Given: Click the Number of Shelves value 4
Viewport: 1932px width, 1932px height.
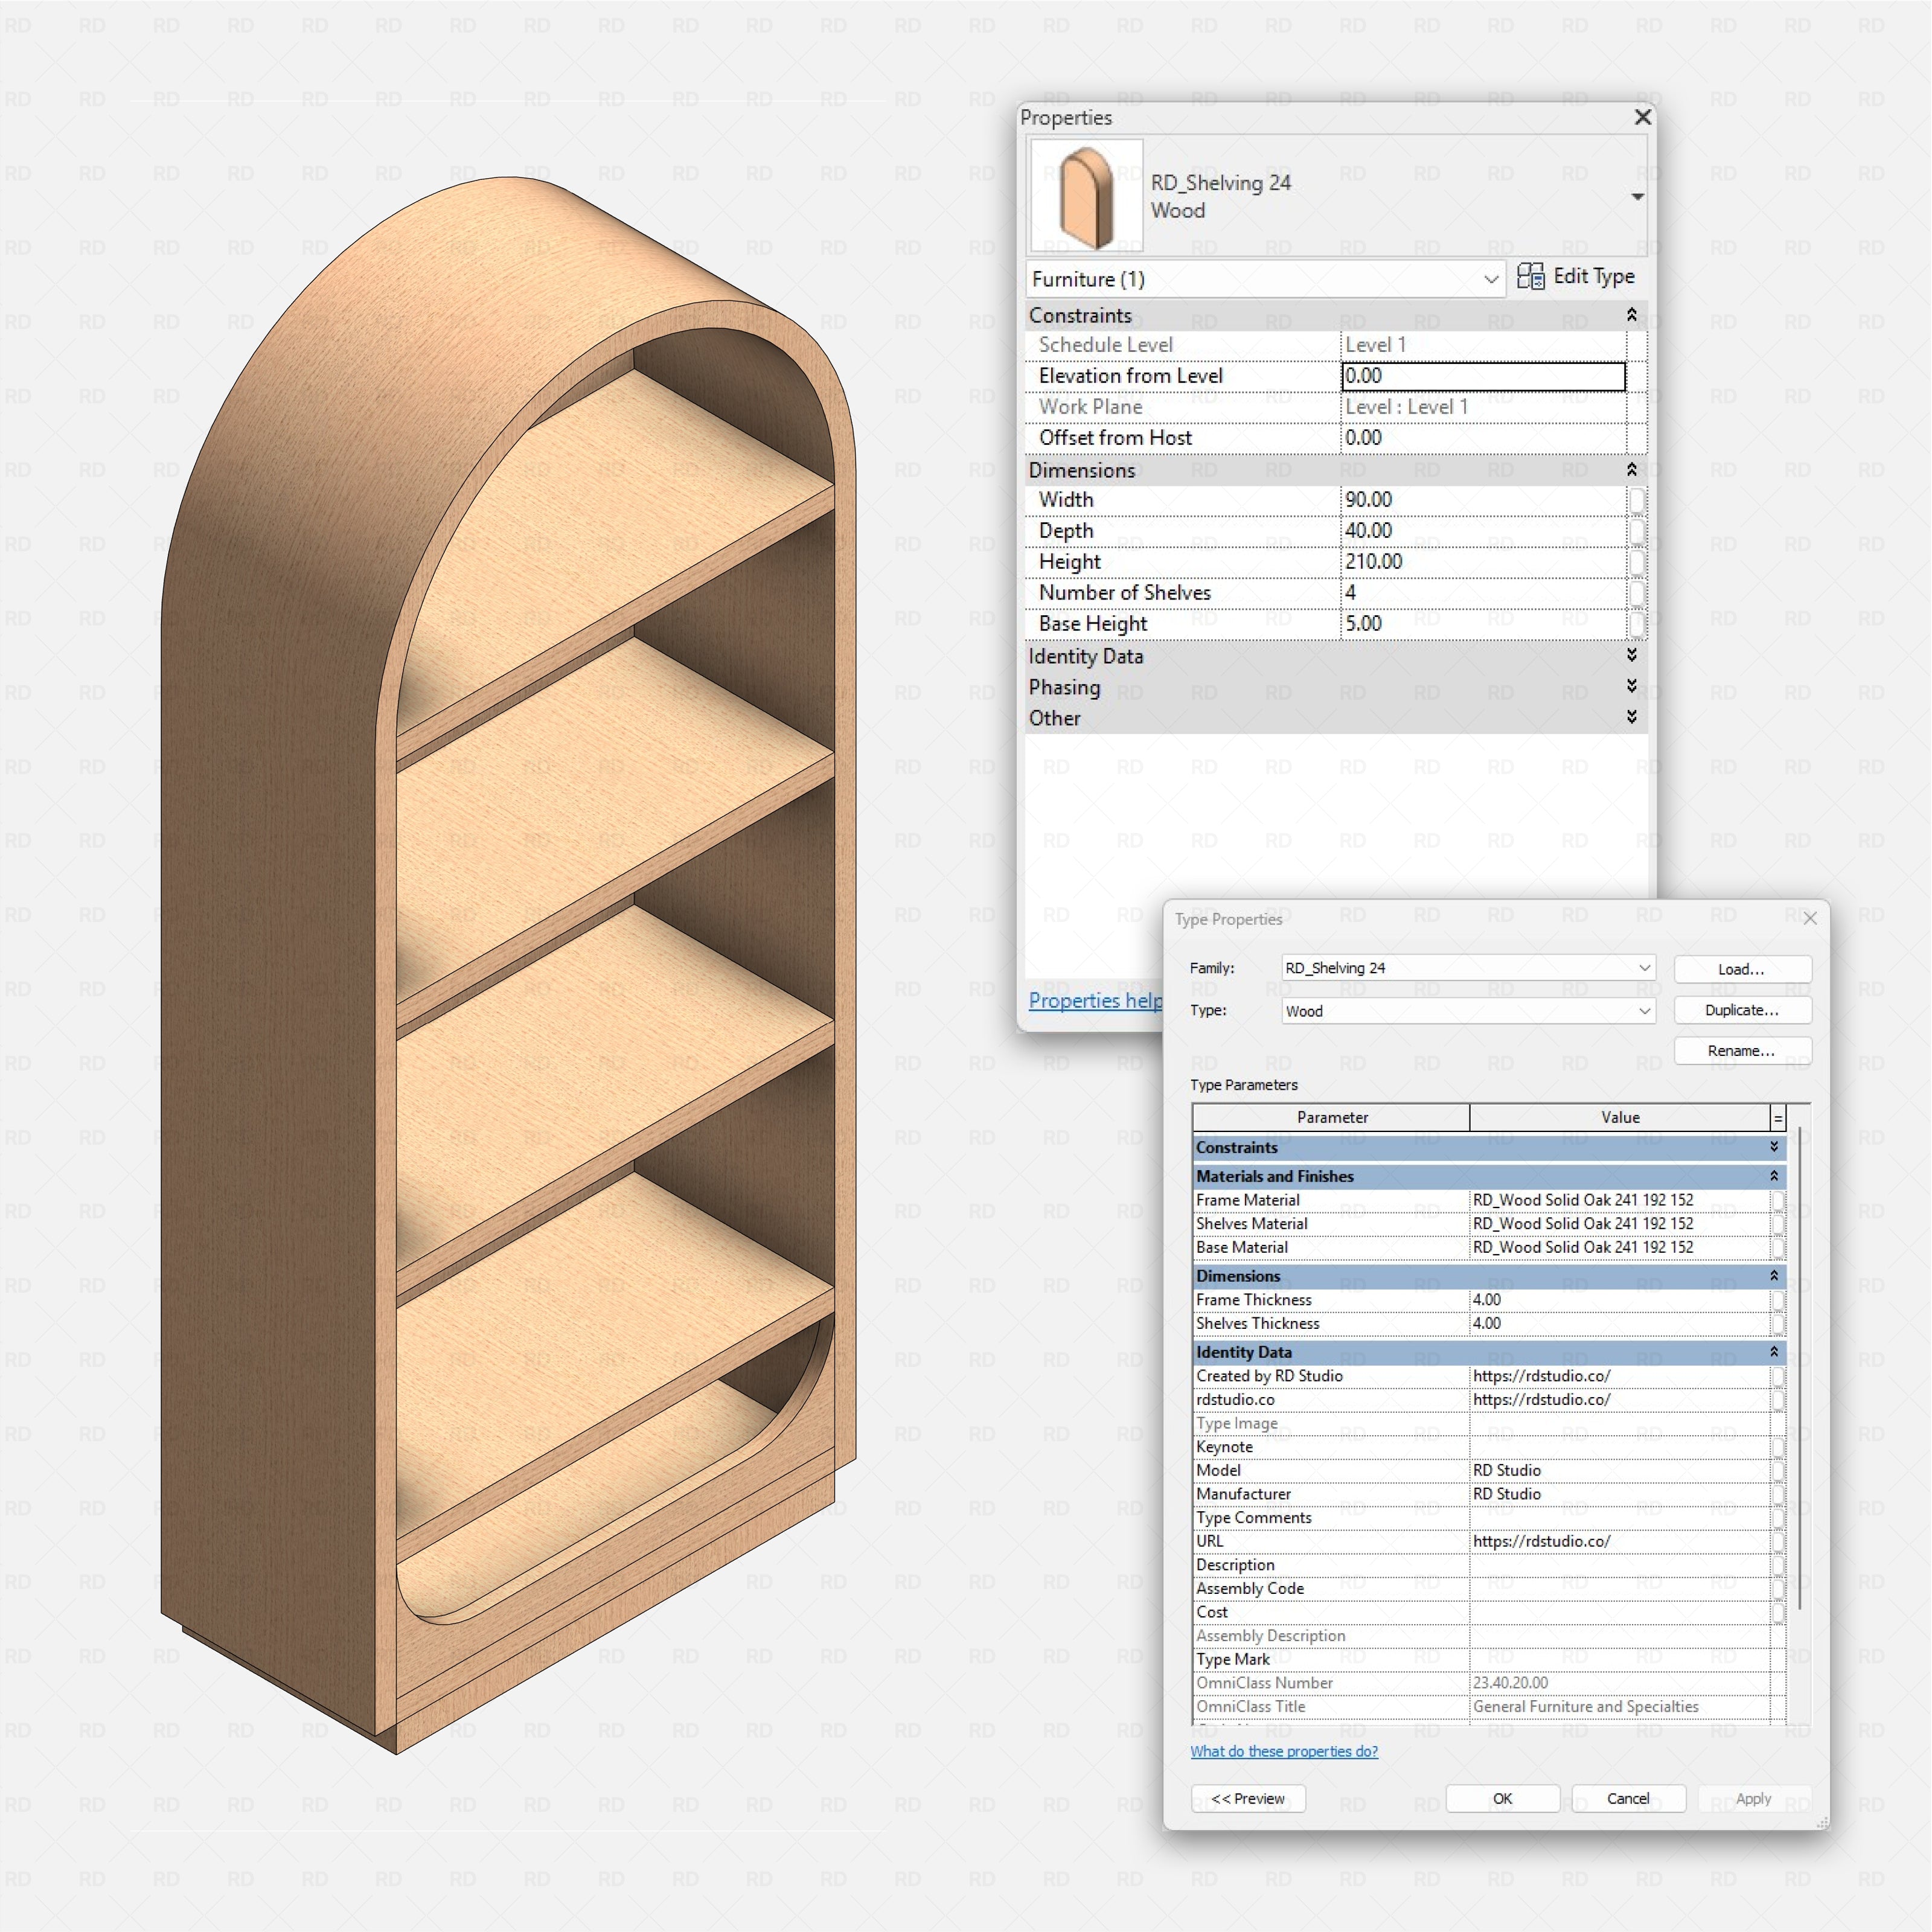Looking at the screenshot, I should point(1483,593).
